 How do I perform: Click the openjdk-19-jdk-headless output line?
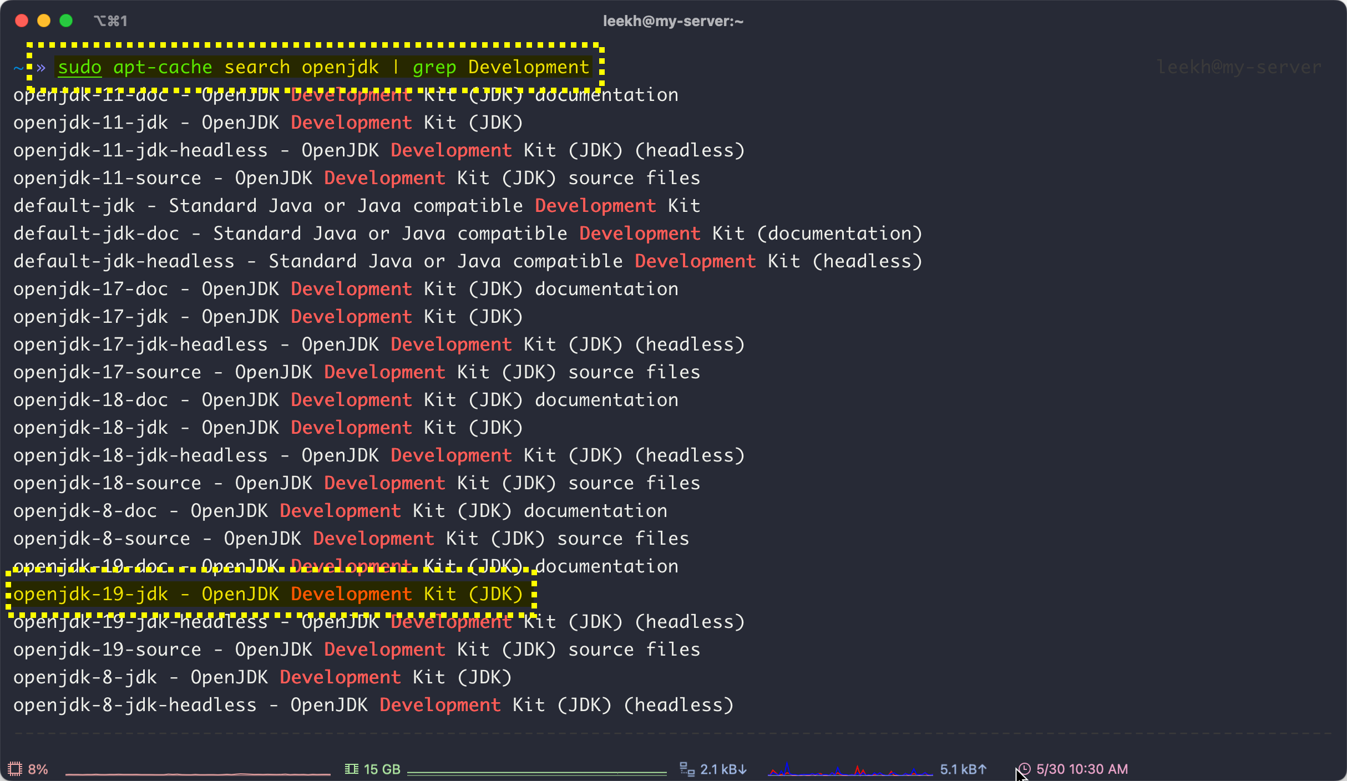379,622
